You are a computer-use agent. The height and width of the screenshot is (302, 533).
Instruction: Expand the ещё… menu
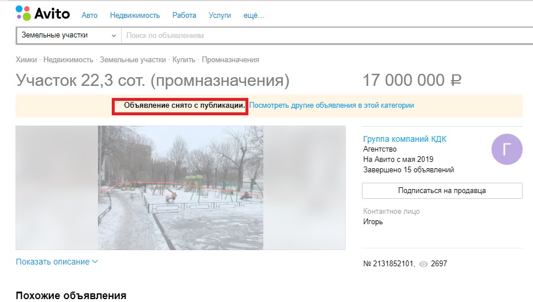254,16
